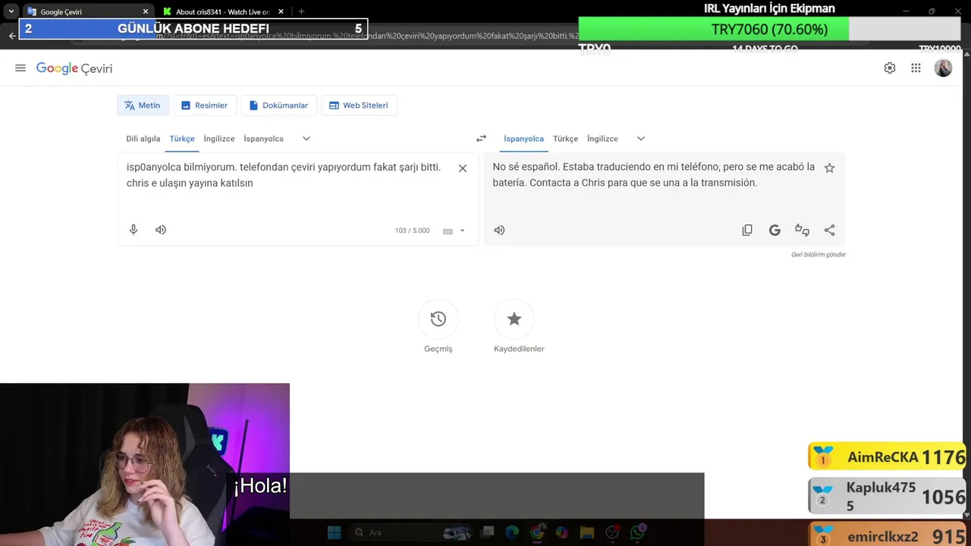Open Google Chrome from taskbar
The height and width of the screenshot is (546, 971).
537,533
